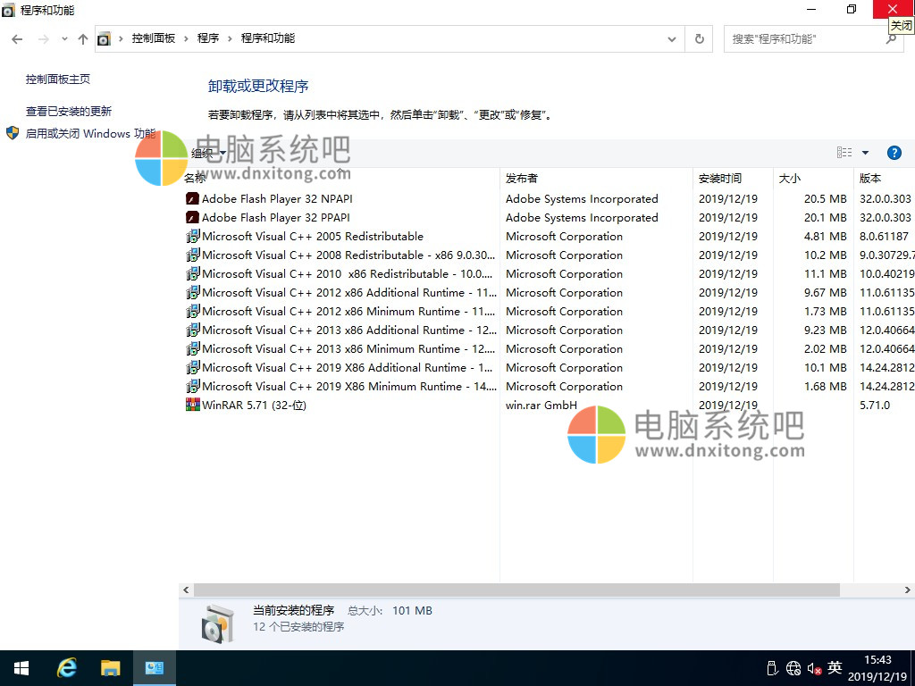Open File Explorer from the taskbar
The width and height of the screenshot is (915, 686).
110,668
